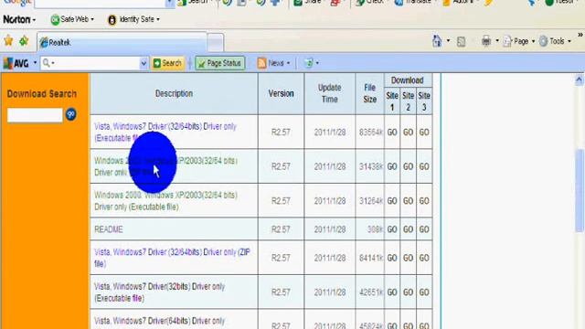Screen dimensions: 585x329
Task: Click the vertical scrollbar thumb
Action: pyautogui.click(x=580, y=191)
